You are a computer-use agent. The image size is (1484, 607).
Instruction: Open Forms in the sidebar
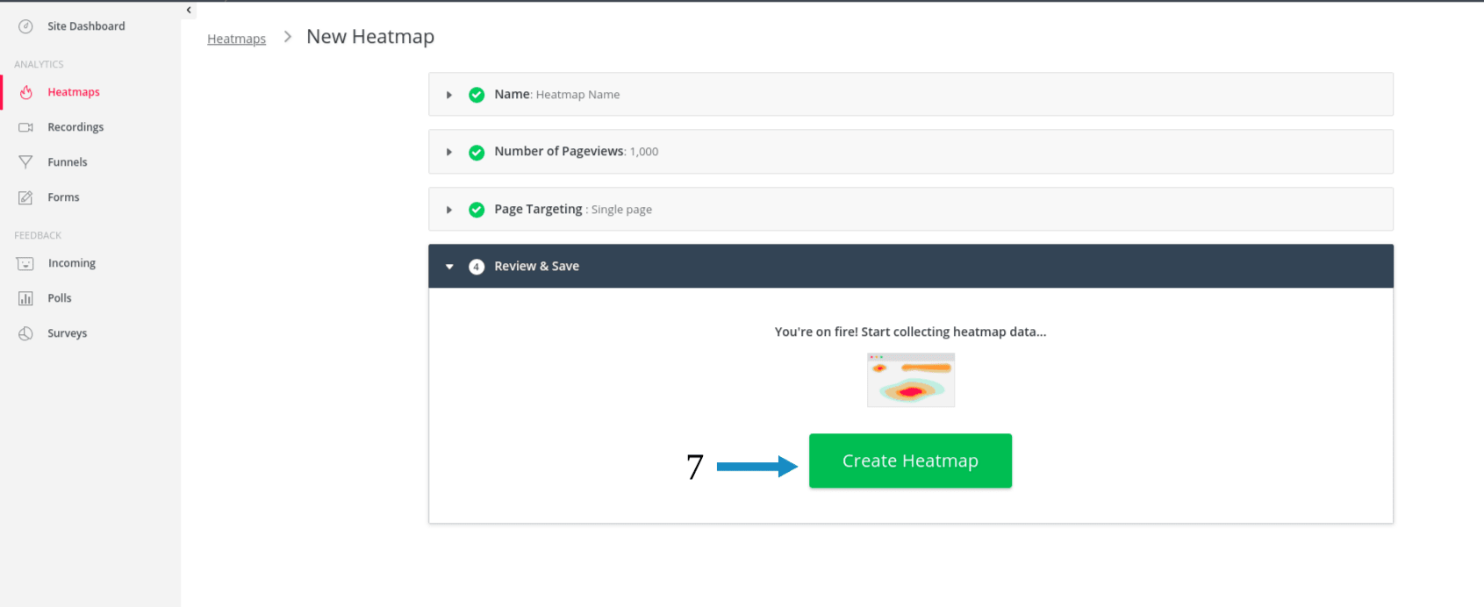[x=63, y=197]
